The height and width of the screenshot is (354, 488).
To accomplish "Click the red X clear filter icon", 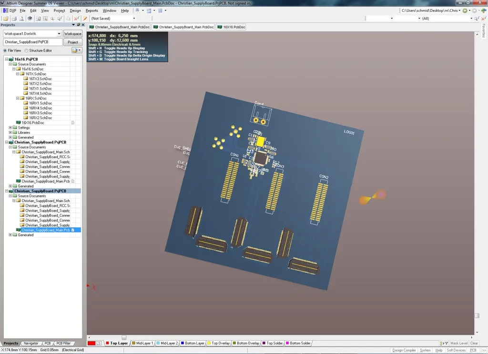I will pyautogui.click(x=77, y=19).
